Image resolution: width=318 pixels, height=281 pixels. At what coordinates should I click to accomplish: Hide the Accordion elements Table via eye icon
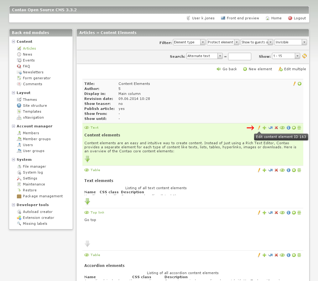tap(282, 255)
